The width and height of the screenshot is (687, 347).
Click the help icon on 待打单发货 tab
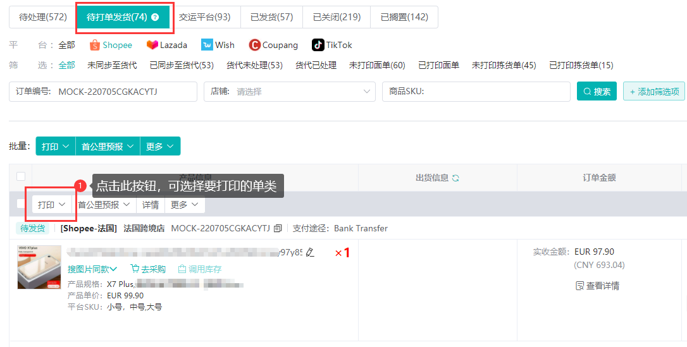click(156, 17)
